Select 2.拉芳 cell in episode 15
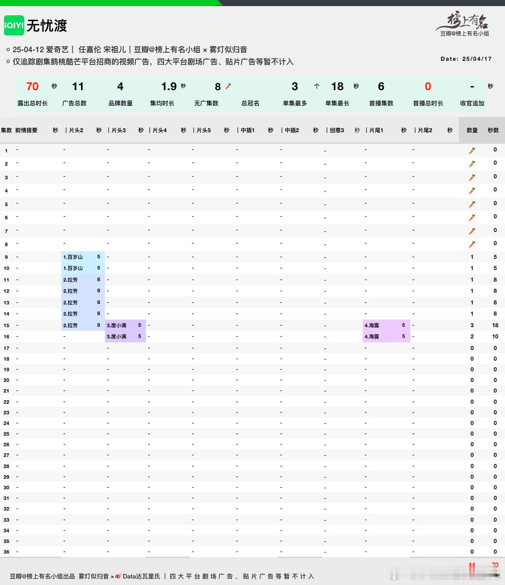The height and width of the screenshot is (585, 505). (83, 325)
